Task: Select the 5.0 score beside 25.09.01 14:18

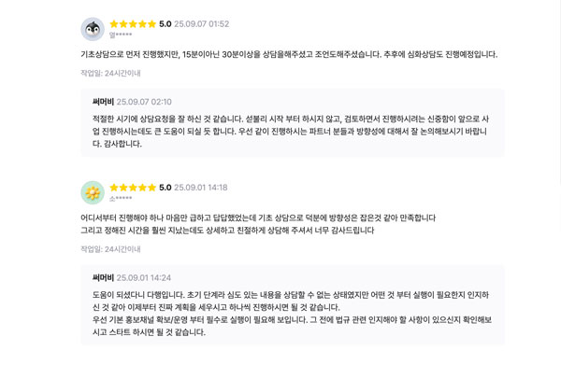Action: pyautogui.click(x=165, y=188)
